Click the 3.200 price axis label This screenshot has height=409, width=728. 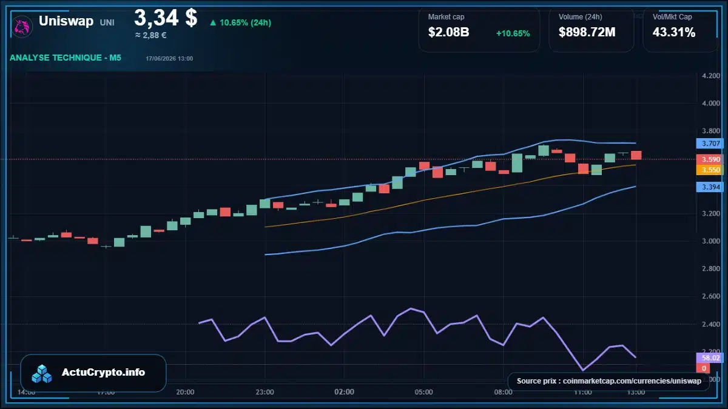point(710,214)
